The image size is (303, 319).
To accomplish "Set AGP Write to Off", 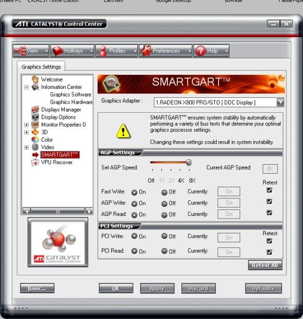I will click(x=164, y=203).
